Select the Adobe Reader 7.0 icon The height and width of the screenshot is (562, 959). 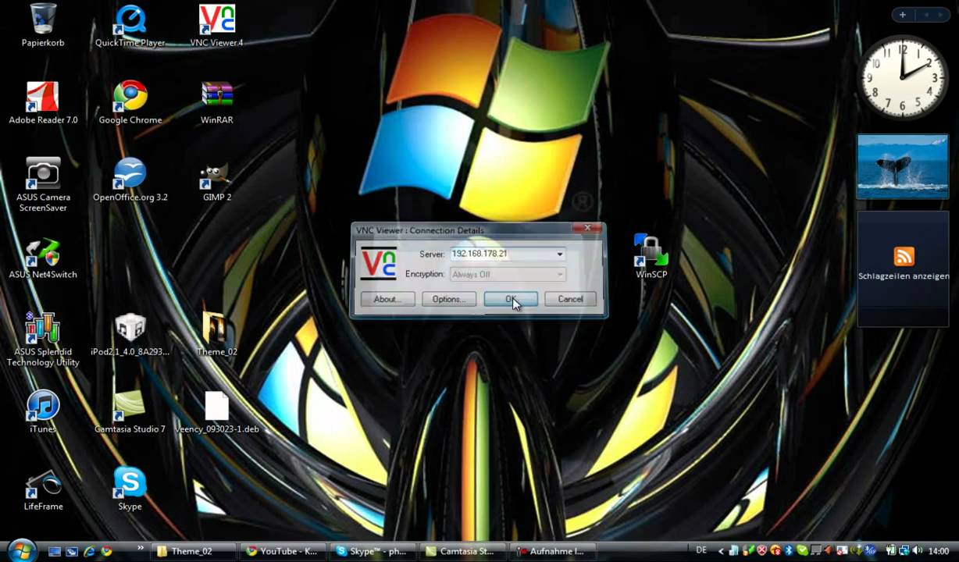(x=43, y=102)
